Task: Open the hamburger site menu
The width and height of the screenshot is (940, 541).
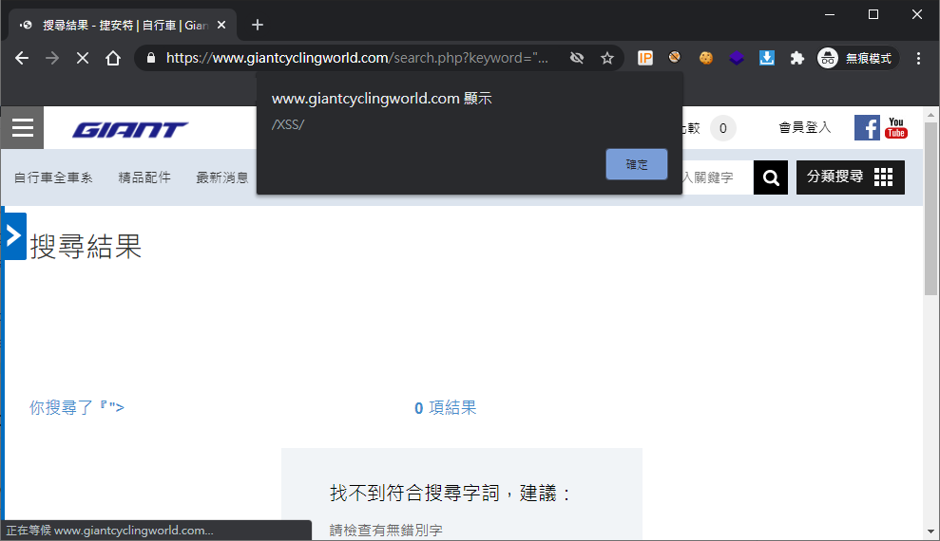Action: (x=22, y=127)
